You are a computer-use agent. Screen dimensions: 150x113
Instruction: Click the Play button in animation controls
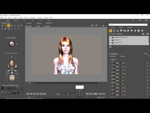pos(38,94)
